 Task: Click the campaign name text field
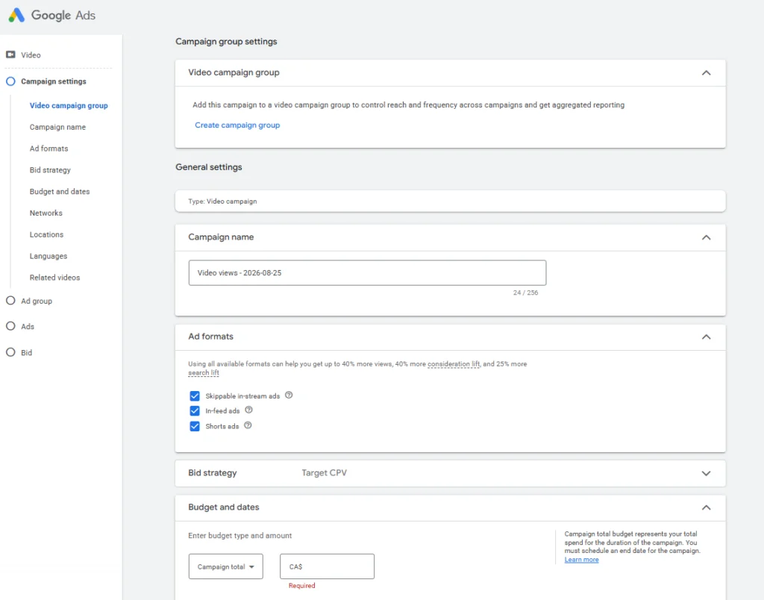[367, 273]
